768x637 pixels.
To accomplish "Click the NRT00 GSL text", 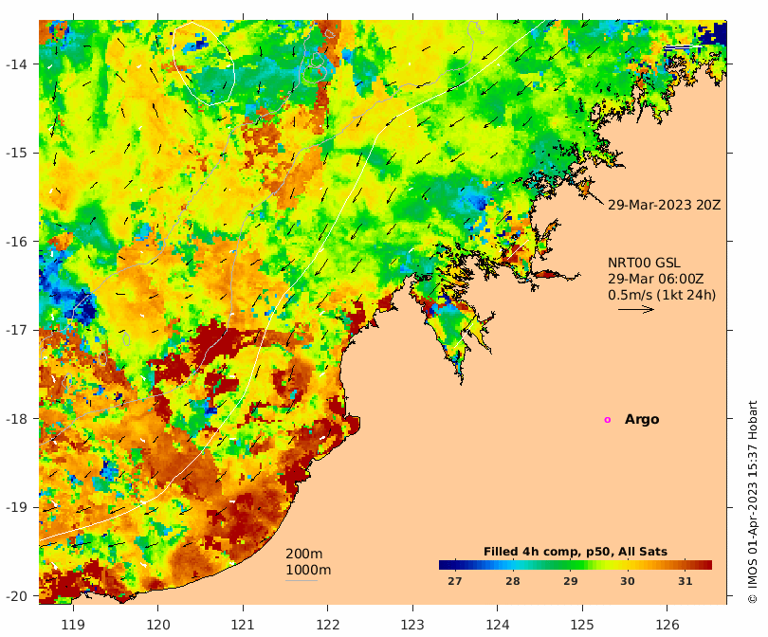I will click(x=644, y=263).
